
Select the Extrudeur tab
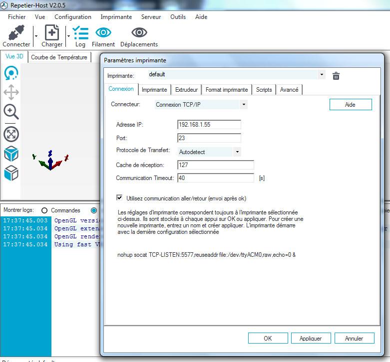(x=186, y=90)
